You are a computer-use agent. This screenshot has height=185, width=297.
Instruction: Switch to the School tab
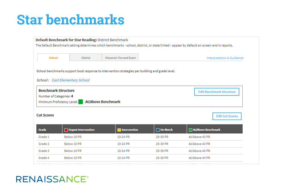click(x=53, y=58)
